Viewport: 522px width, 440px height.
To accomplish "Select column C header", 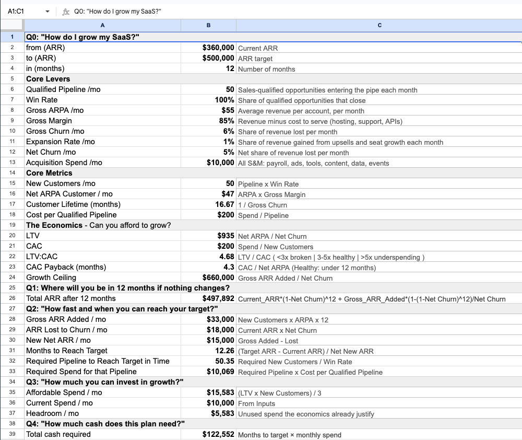I will tap(379, 25).
